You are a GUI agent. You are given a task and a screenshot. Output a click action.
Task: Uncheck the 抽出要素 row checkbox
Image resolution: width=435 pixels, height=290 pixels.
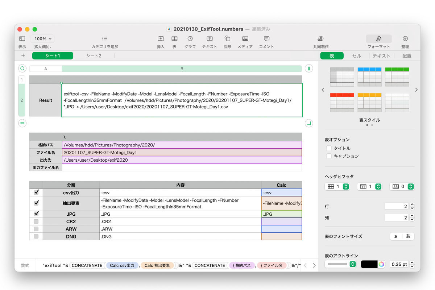tap(36, 203)
